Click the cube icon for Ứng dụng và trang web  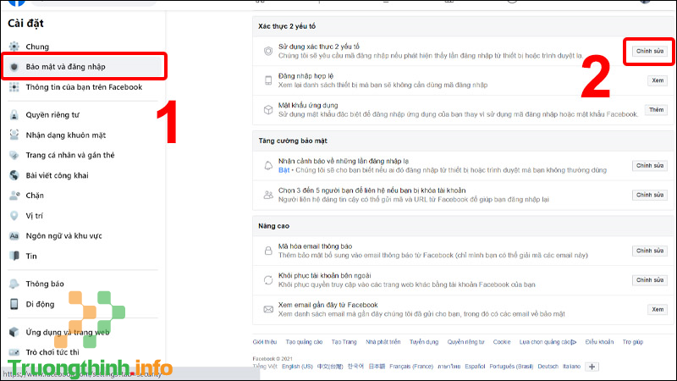pyautogui.click(x=14, y=332)
